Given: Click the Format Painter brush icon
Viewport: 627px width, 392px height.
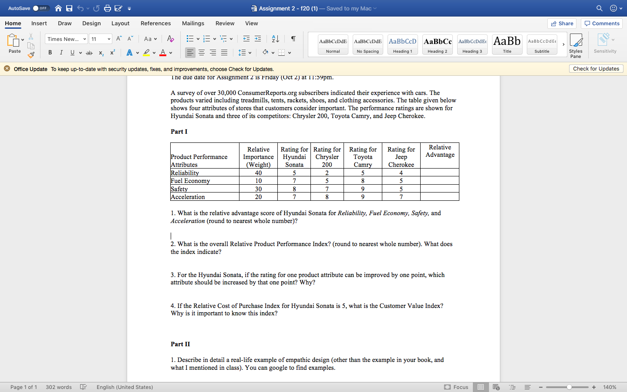Looking at the screenshot, I should pyautogui.click(x=31, y=55).
